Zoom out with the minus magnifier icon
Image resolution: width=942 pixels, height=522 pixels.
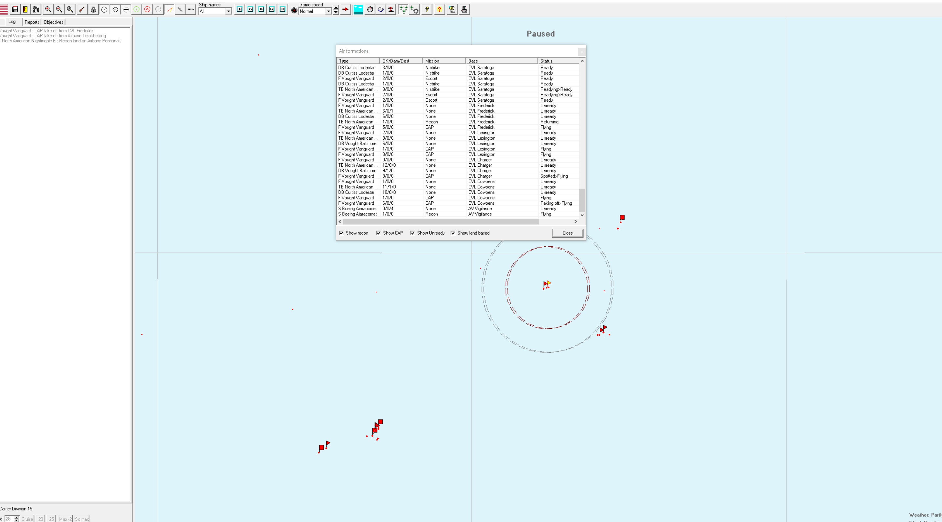[x=59, y=10]
